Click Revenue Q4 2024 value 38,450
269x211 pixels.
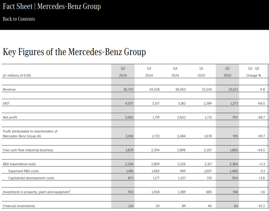click(180, 89)
